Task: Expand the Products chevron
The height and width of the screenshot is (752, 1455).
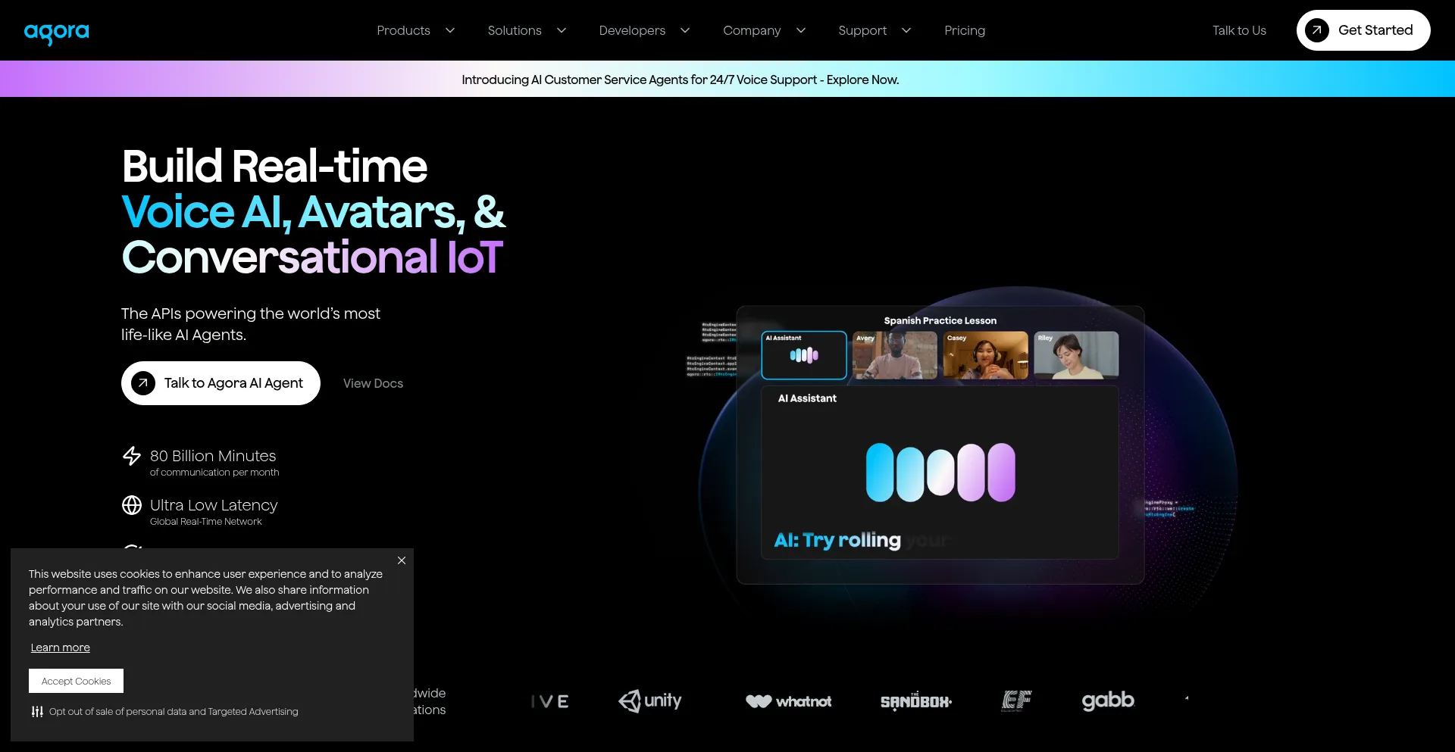Action: click(450, 30)
